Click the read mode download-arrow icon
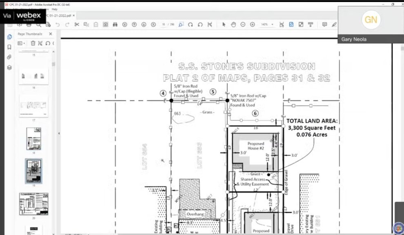This screenshot has width=404, height=235. click(x=311, y=24)
